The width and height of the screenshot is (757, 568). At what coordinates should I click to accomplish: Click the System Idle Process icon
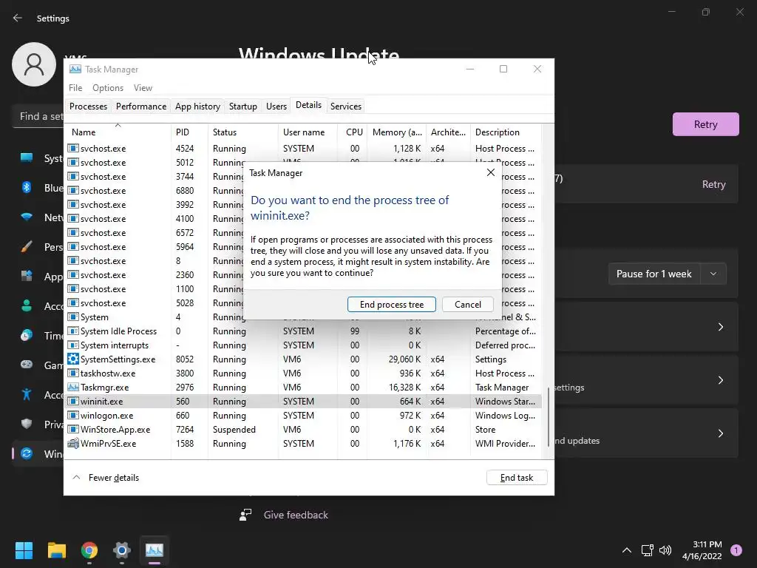pos(73,331)
